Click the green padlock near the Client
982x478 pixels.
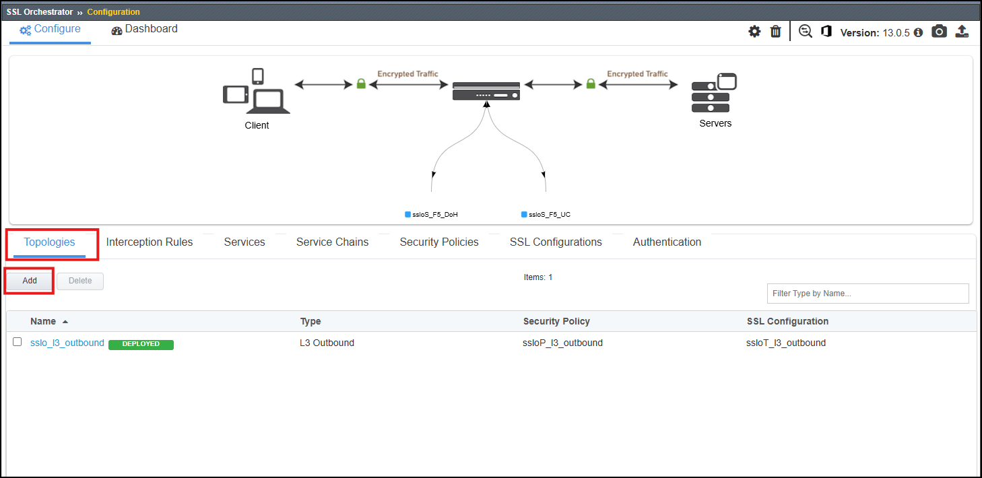point(361,83)
